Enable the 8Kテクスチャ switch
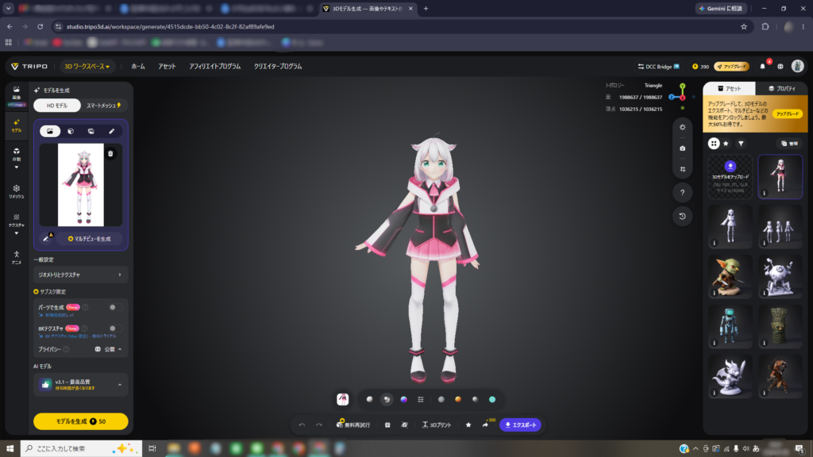The height and width of the screenshot is (457, 813). (115, 328)
